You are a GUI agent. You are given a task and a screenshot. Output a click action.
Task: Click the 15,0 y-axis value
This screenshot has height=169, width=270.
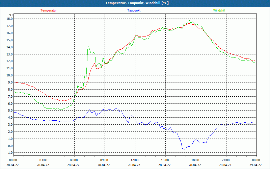[x=10, y=40]
